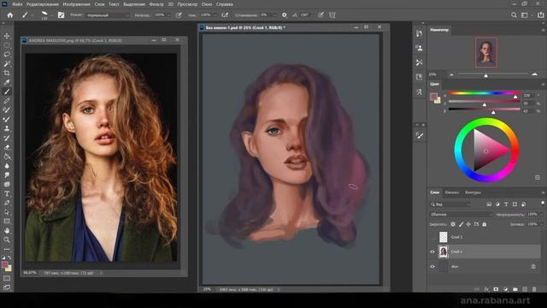The image size is (547, 308).
Task: Select the Crop tool
Action: (x=7, y=73)
